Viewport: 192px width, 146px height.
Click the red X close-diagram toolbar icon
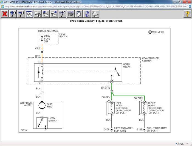(5, 14)
